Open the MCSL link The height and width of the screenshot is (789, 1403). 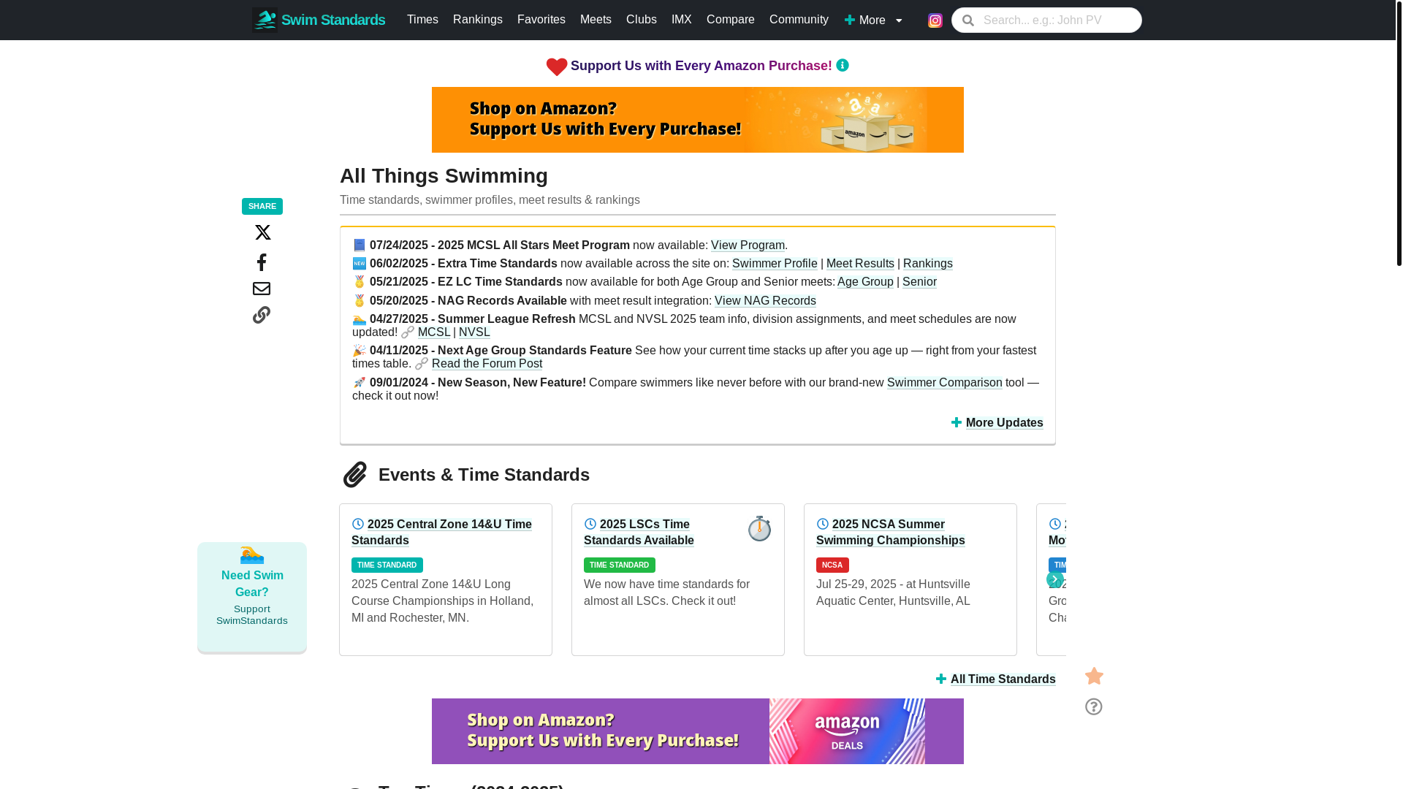(x=434, y=332)
